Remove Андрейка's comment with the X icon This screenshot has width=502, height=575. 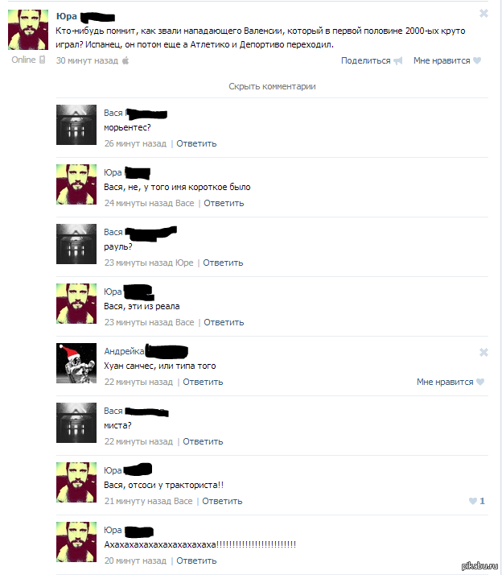click(483, 353)
